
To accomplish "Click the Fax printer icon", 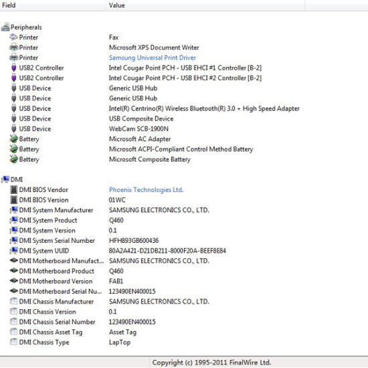I will (14, 37).
